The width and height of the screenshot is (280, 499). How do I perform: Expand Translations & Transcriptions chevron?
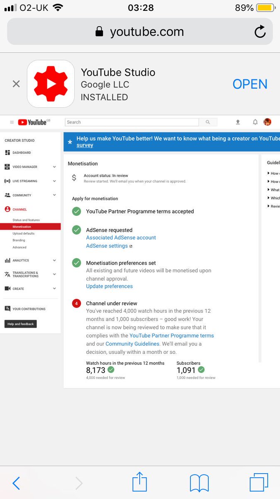tap(54, 274)
